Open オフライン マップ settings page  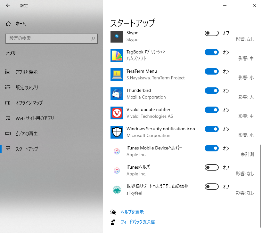[52, 103]
